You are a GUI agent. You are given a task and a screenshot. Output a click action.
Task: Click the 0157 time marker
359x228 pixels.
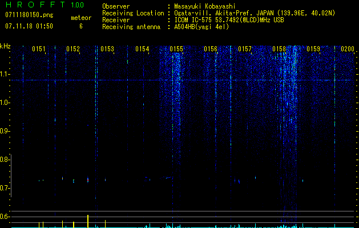(245, 49)
